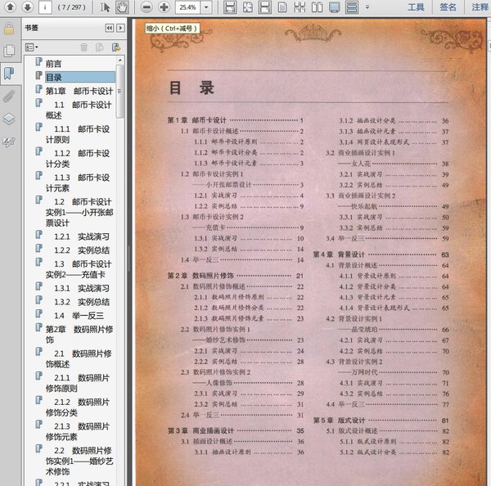Open bookmark 1.3 实例2——充值卡
Viewport: 491px width, 486px height.
coord(79,269)
